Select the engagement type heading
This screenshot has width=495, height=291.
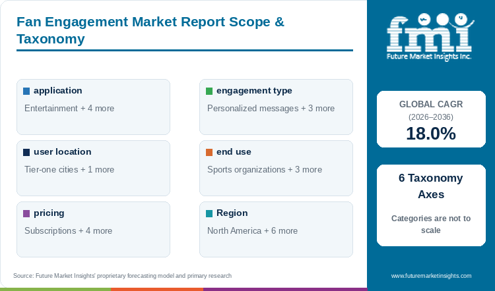[254, 91]
